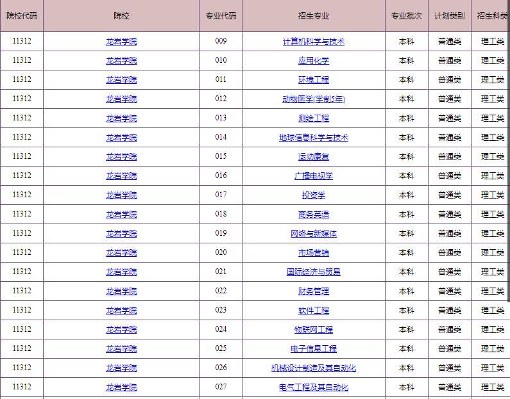Open the 机械设计制造及其自动化 major link
The image size is (510, 399).
314,368
